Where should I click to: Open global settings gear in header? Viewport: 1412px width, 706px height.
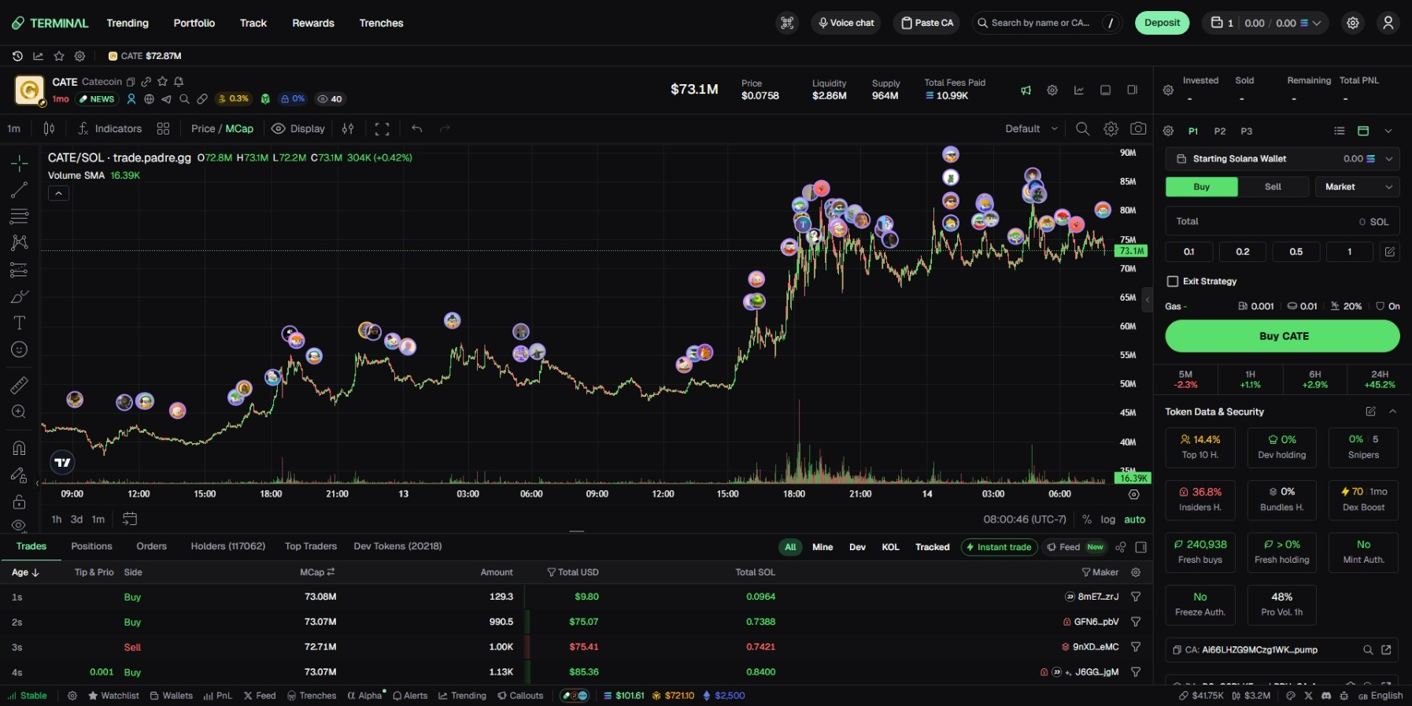tap(1353, 23)
